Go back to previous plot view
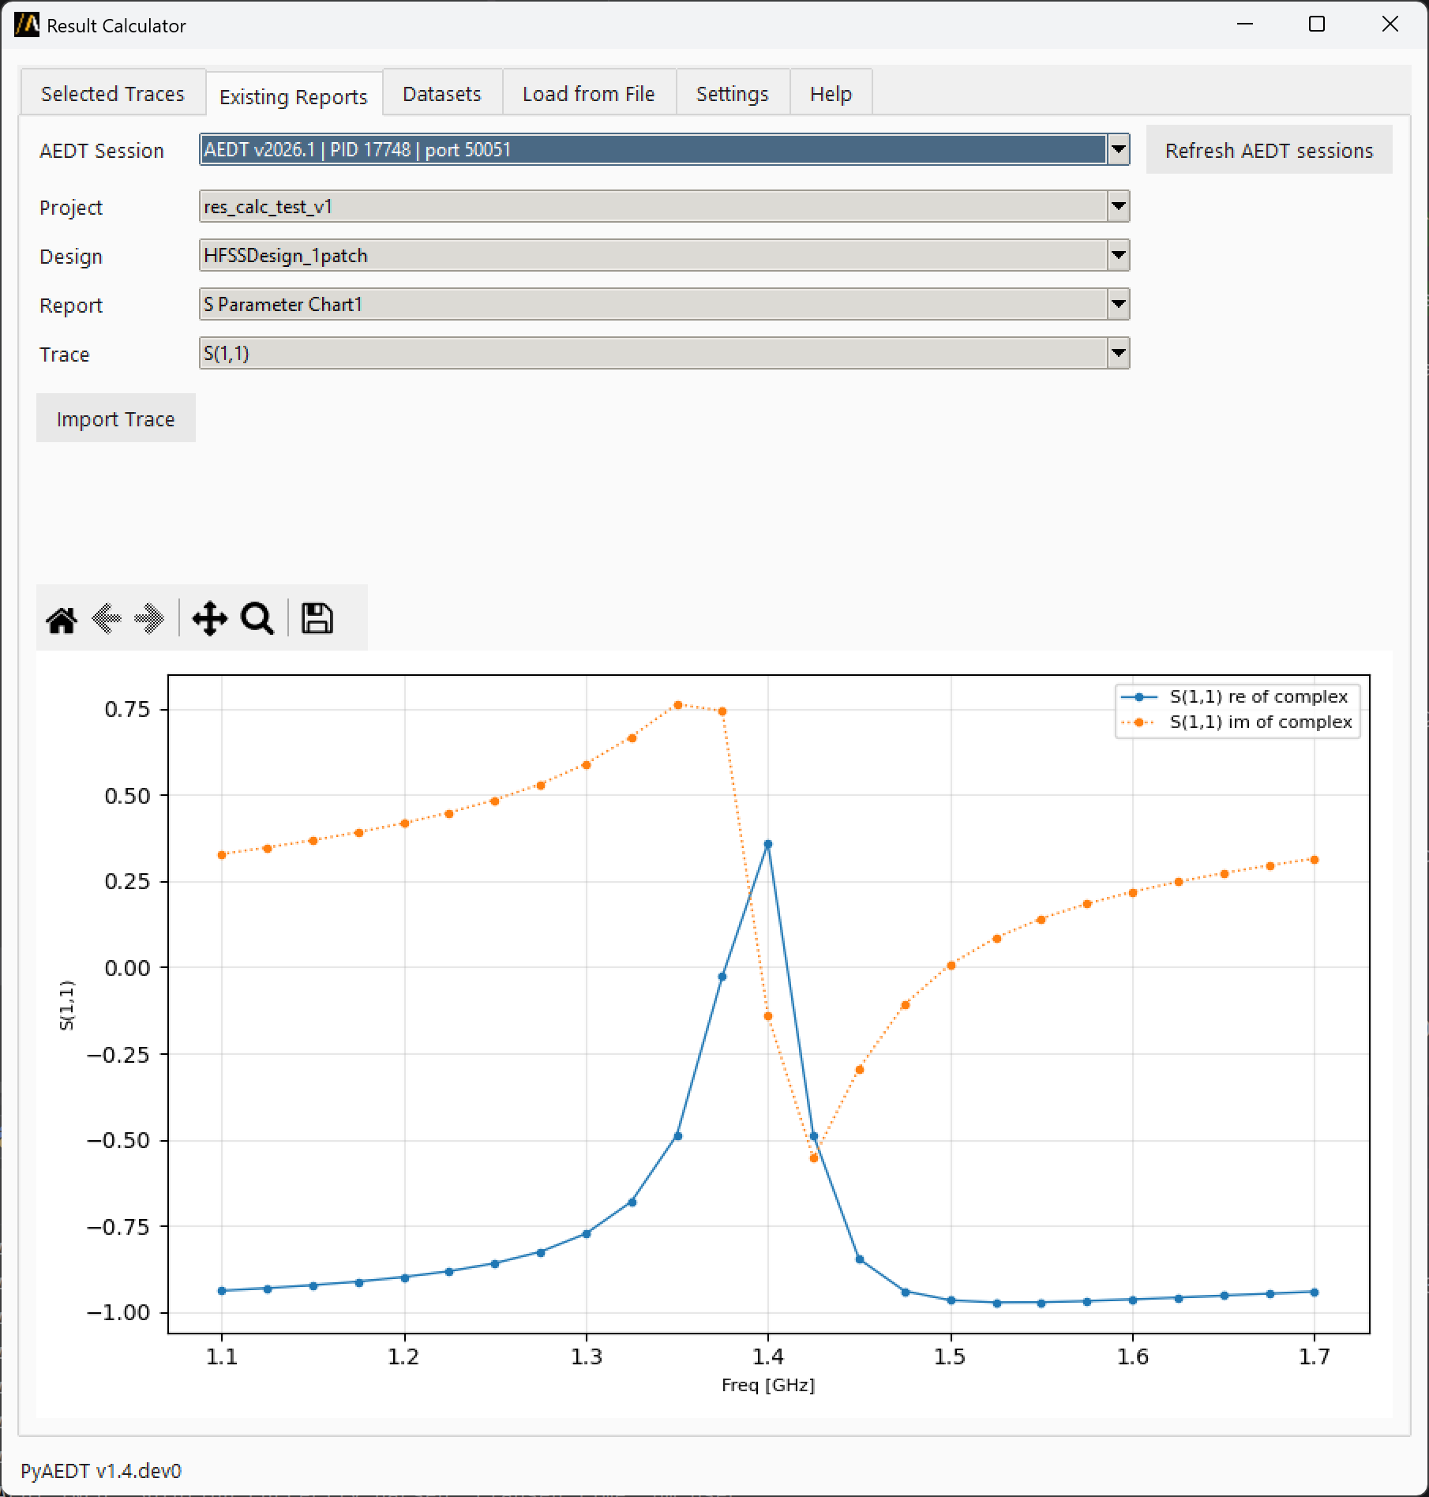The image size is (1429, 1497). pos(106,619)
